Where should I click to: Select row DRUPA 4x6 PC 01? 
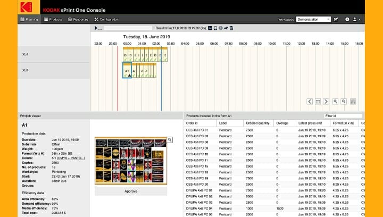pos(274,190)
